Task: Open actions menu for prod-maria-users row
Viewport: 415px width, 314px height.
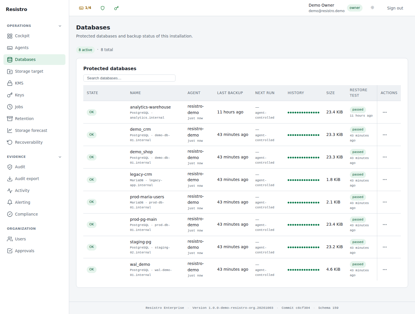Action: coord(385,202)
